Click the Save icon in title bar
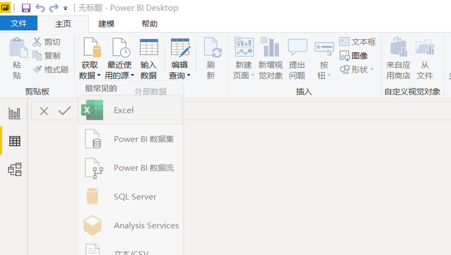Viewport: 451px width, 255px height. [26, 8]
